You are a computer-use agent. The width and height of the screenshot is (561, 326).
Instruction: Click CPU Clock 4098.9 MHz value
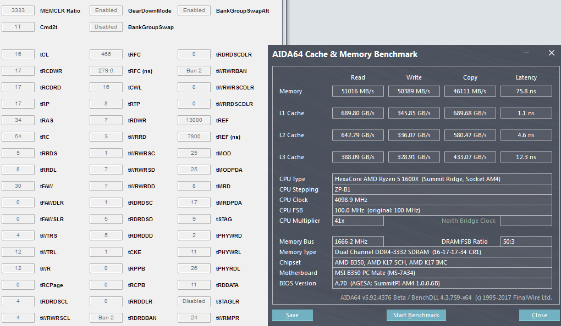442,200
